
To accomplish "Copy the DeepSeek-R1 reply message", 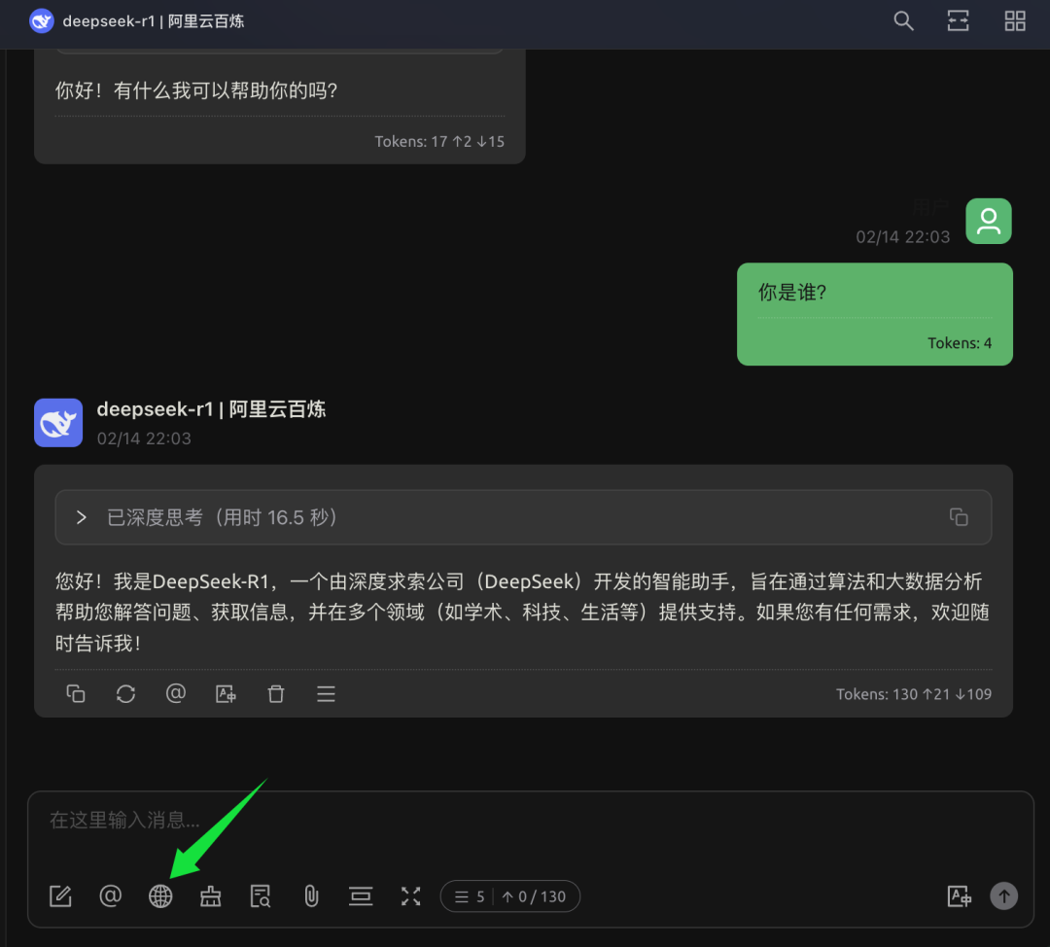I will (x=76, y=694).
